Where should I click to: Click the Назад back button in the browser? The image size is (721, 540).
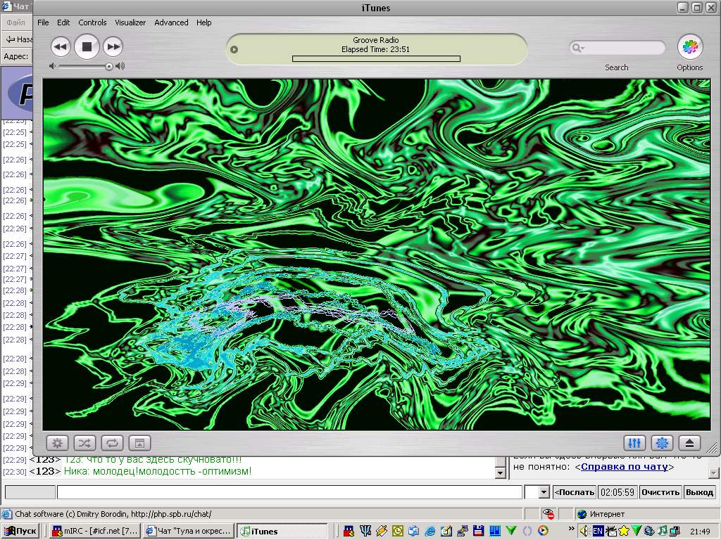18,39
